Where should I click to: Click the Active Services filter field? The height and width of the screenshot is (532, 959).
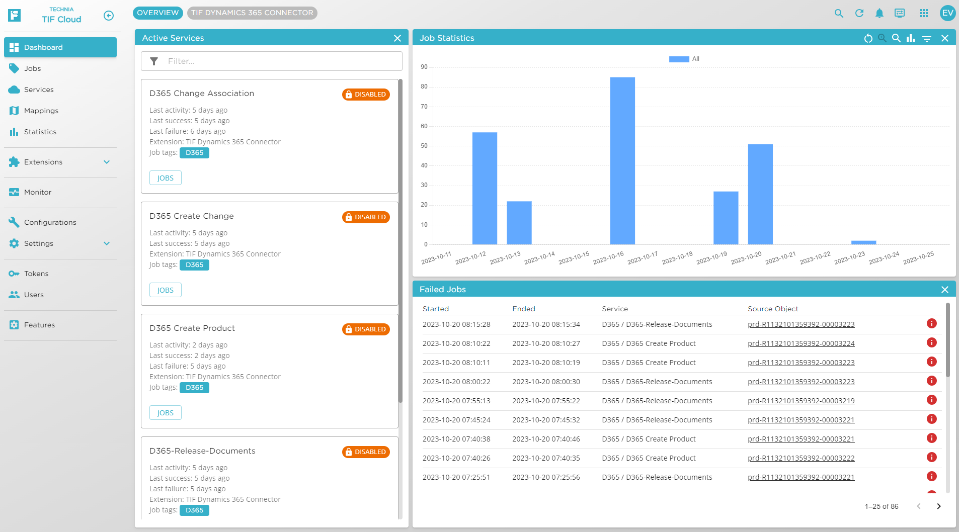tap(282, 61)
